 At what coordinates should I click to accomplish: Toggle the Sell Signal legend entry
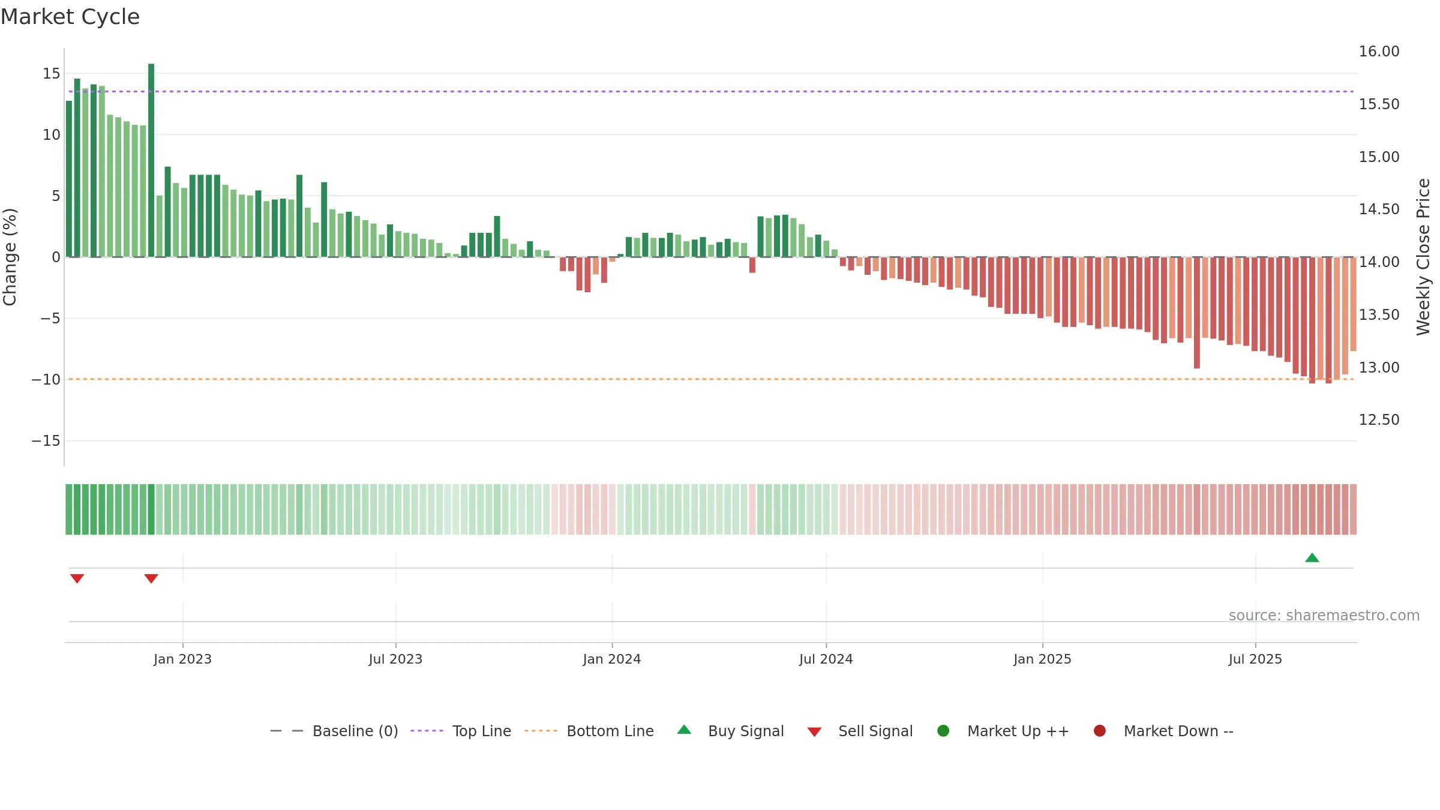coord(860,731)
